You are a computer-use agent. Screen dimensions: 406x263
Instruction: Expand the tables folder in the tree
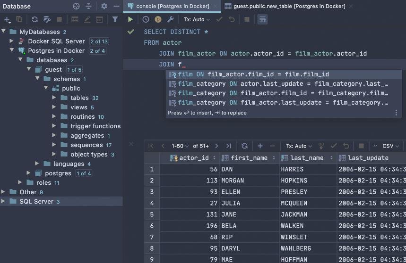click(x=55, y=98)
